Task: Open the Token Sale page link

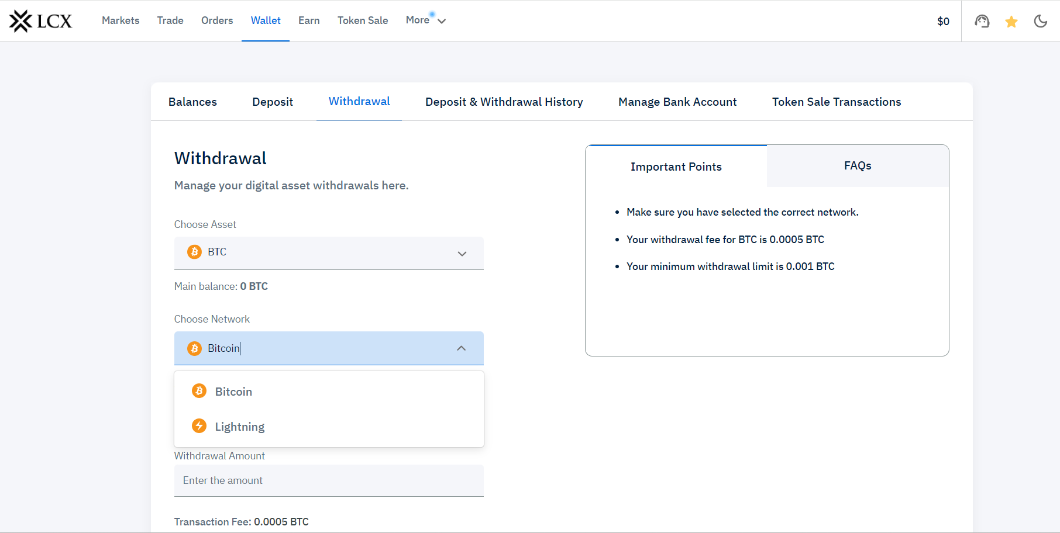Action: pos(362,20)
